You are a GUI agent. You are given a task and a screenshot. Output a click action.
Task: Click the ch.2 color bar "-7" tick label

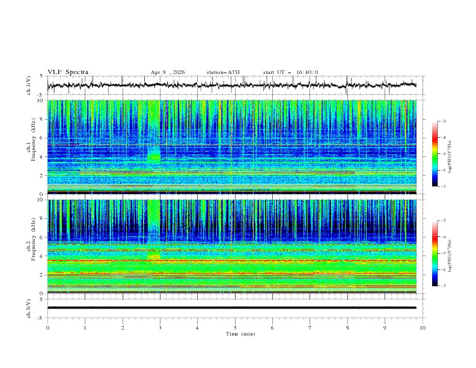(x=443, y=286)
